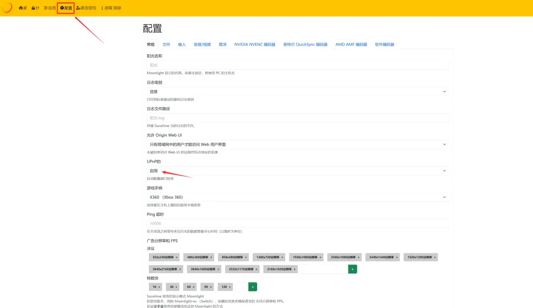533x308 pixels.
Task: Remove the 120 FPS tag
Action: pyautogui.click(x=231, y=287)
